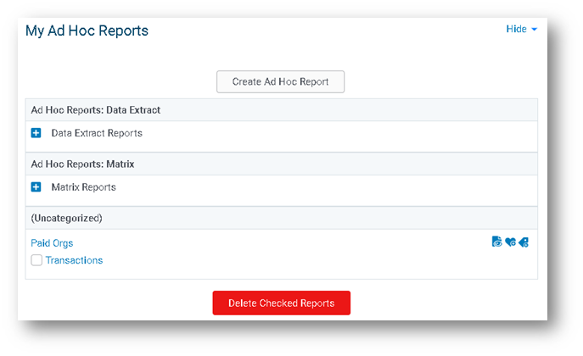Click the Hide link in the panel header
This screenshot has width=583, height=356.
[x=516, y=29]
